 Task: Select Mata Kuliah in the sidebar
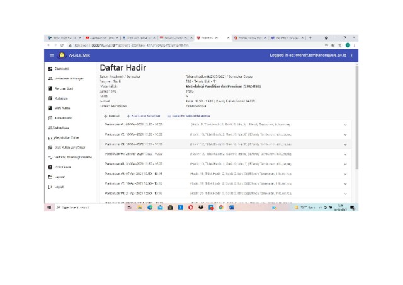(64, 108)
